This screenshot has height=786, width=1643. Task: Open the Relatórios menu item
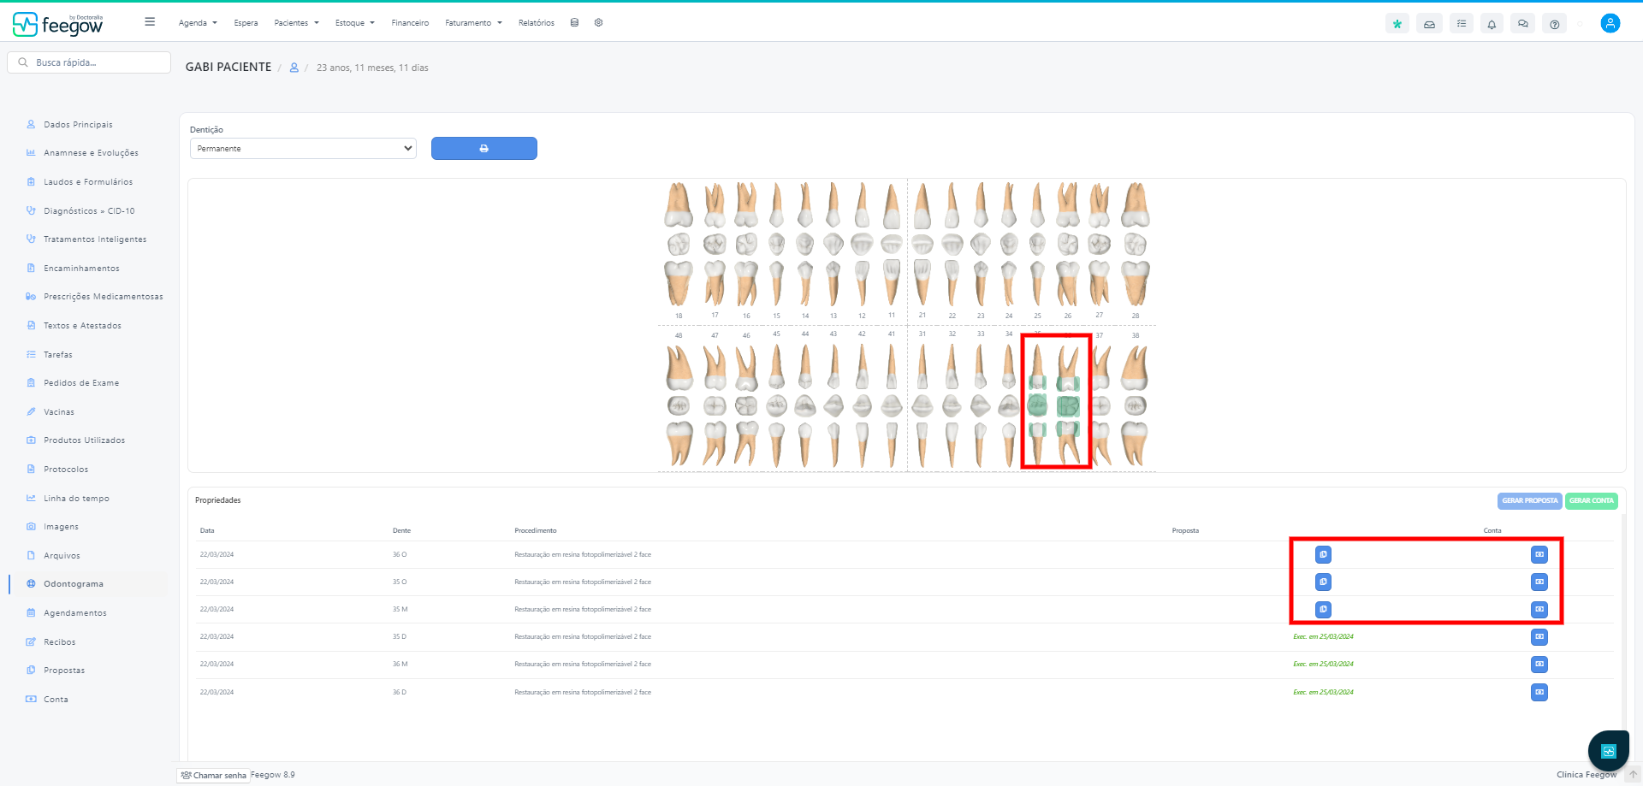pos(536,23)
